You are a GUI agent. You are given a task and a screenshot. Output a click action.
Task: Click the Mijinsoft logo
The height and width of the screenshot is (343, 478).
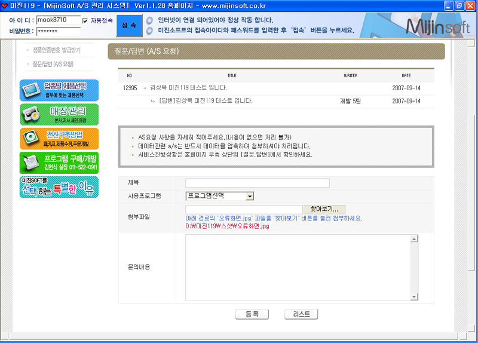[x=438, y=26]
